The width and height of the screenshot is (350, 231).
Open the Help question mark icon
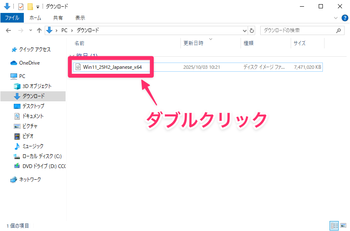click(x=344, y=18)
